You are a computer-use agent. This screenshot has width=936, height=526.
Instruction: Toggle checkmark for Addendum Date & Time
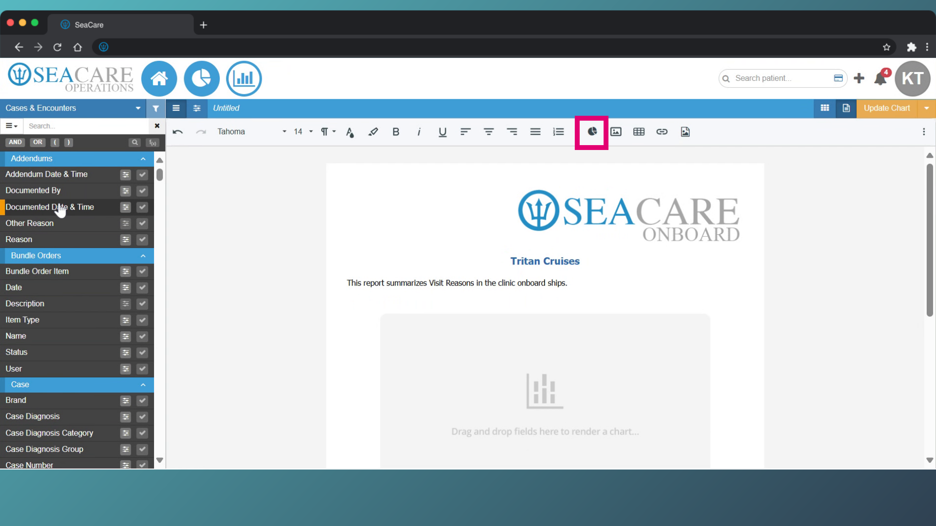142,174
